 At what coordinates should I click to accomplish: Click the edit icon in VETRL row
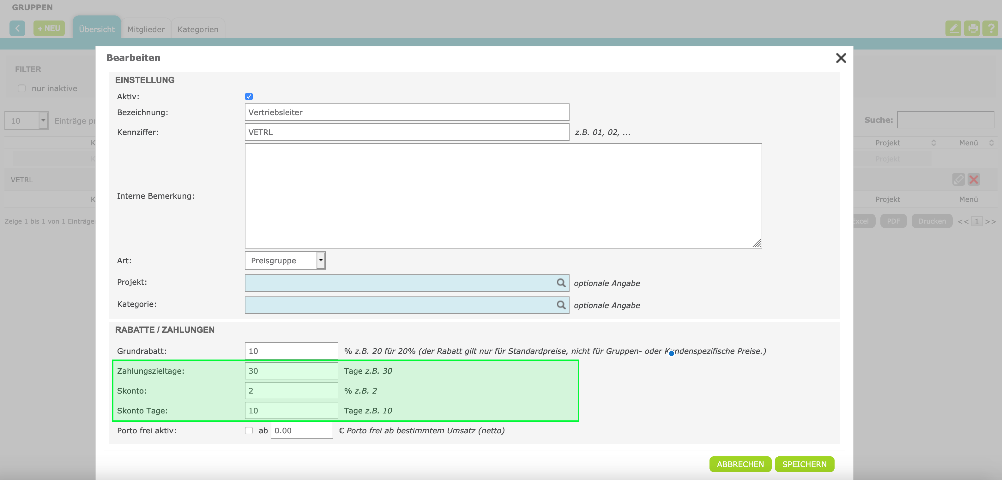point(958,179)
